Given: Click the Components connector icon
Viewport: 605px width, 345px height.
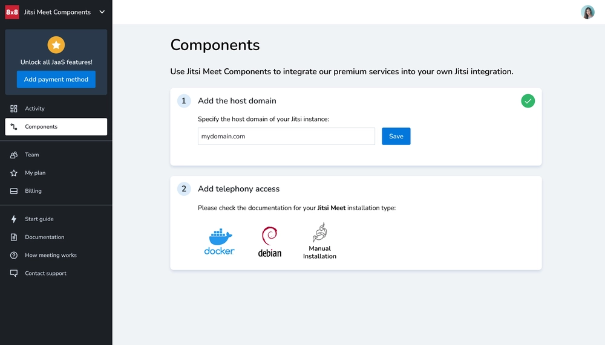Looking at the screenshot, I should tap(14, 127).
